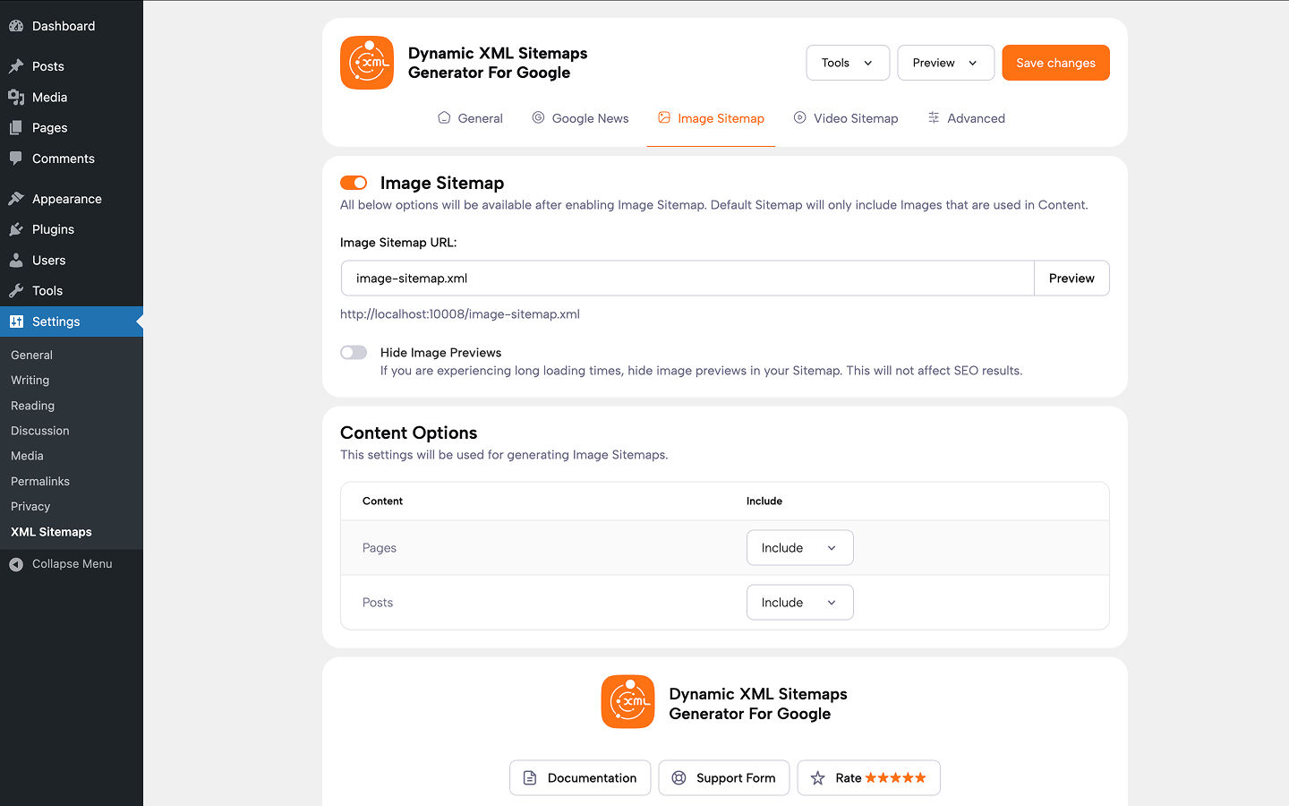Open the sitemap URL link http://localhost:10008/image-sitemap.xml
Screen dimensions: 1289x806
[460, 313]
